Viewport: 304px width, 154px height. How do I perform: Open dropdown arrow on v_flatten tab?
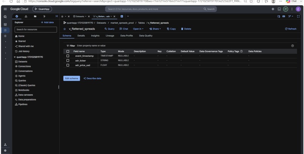pyautogui.click(x=111, y=17)
